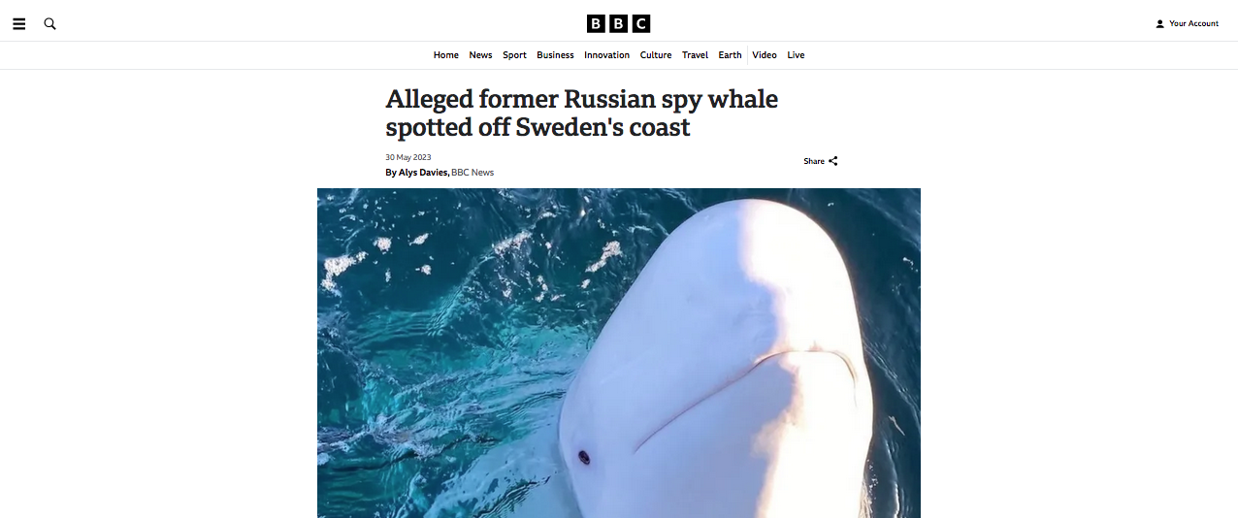Open the hamburger menu icon
This screenshot has height=518, width=1238.
(19, 23)
